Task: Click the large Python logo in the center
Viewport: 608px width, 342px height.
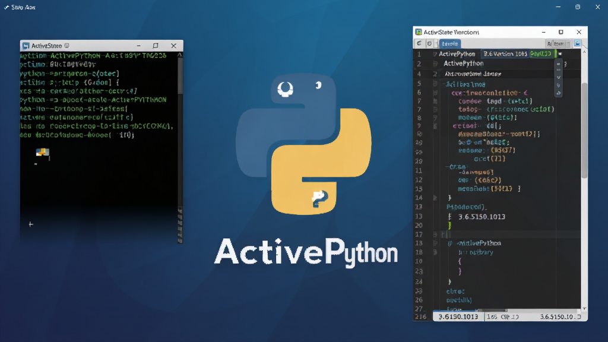Action: (x=303, y=144)
